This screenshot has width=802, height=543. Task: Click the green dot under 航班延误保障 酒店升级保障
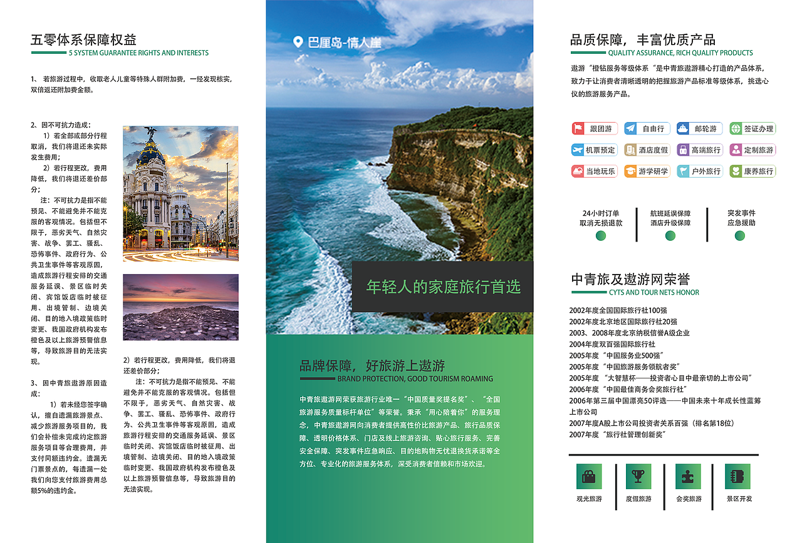coord(670,236)
